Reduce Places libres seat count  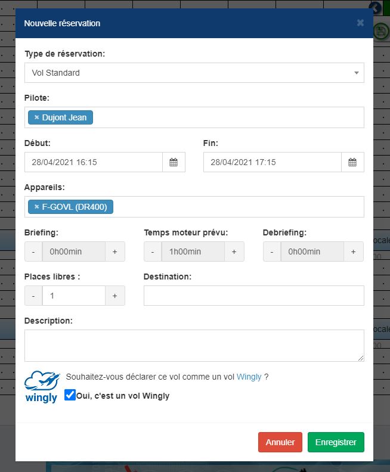point(33,296)
